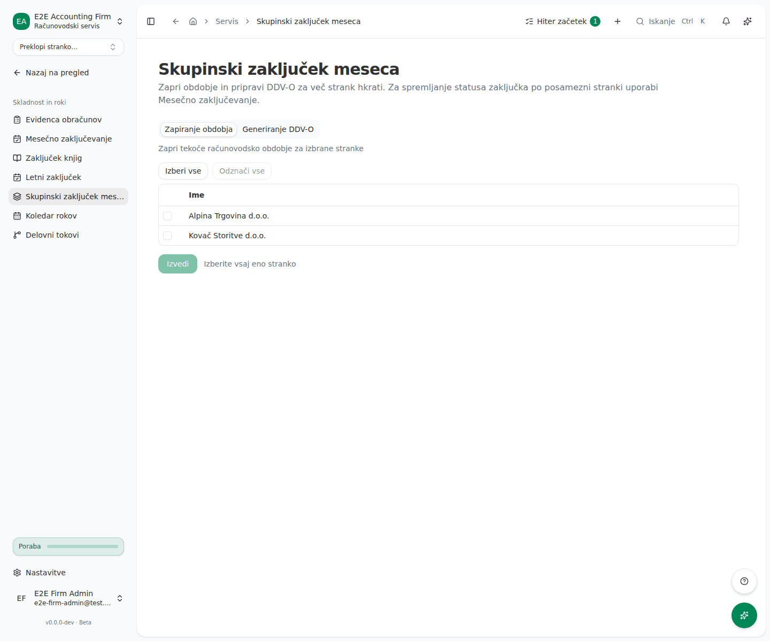This screenshot has height=641, width=770.
Task: Open the Preklopi stranko dropdown
Action: [x=68, y=47]
